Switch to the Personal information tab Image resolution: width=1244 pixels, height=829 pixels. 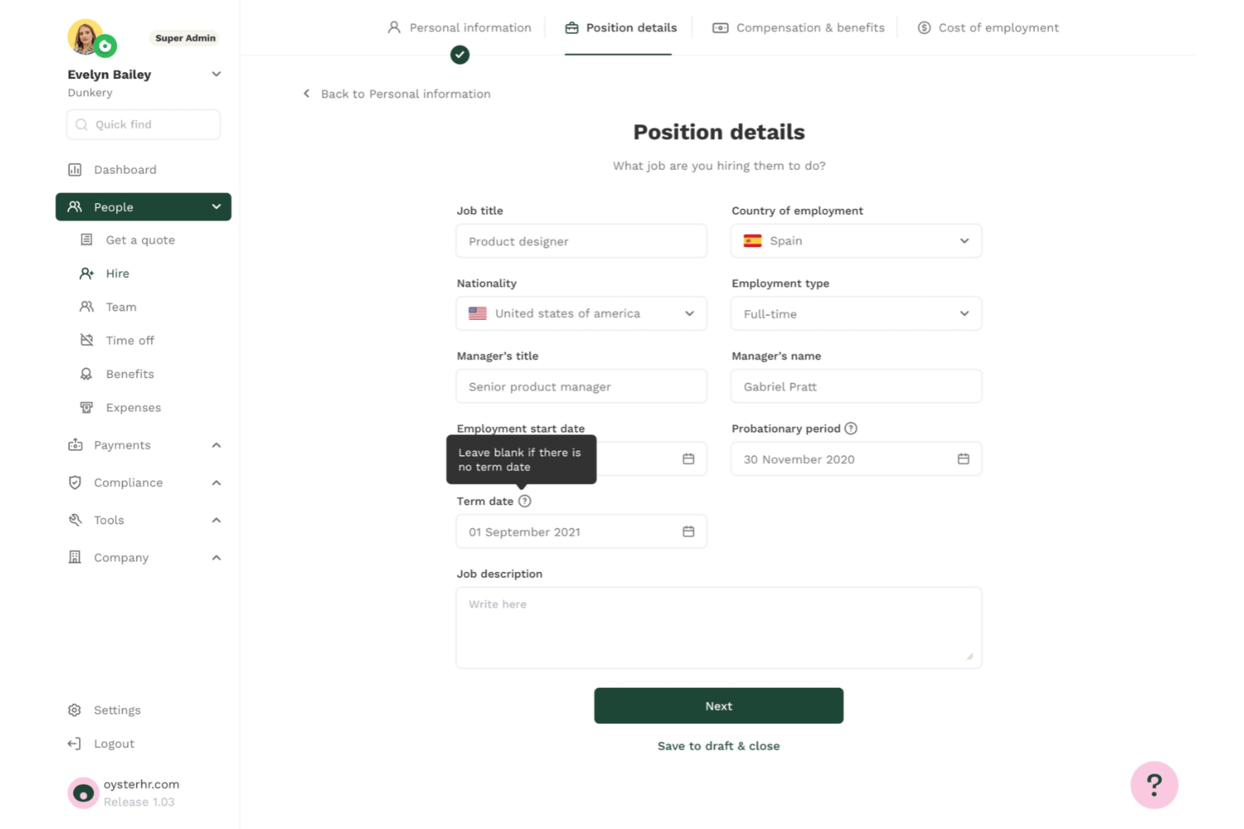point(459,28)
